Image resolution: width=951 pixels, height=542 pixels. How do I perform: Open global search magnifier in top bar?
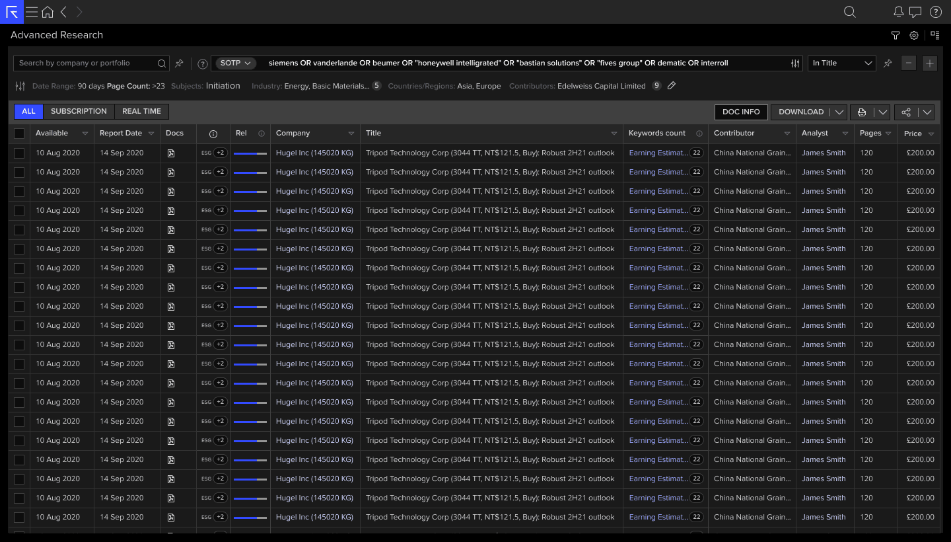pyautogui.click(x=850, y=12)
